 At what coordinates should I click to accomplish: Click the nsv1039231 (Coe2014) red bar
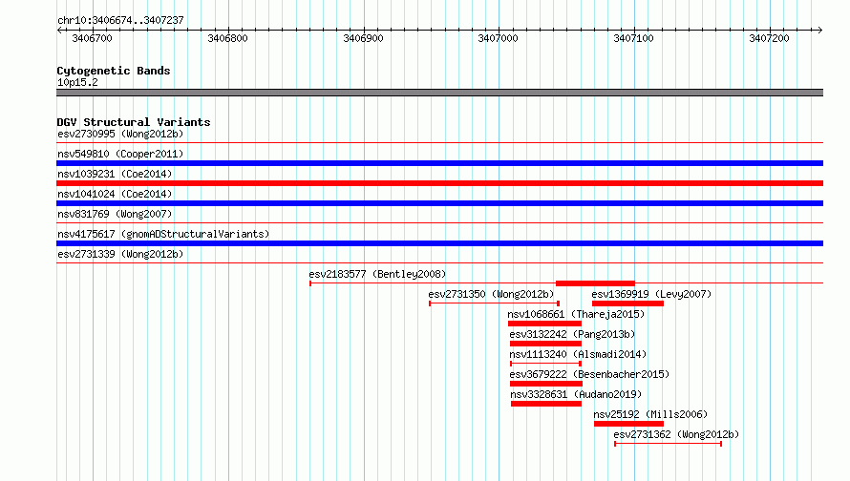[439, 183]
